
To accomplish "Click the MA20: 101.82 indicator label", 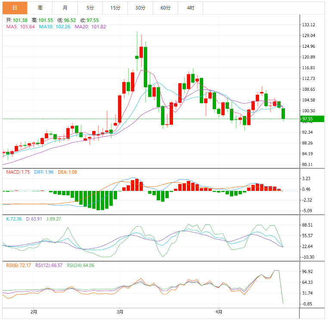I will (x=90, y=27).
